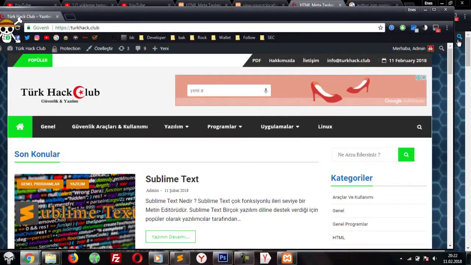Open Chrome's three-dot menu

447,28
